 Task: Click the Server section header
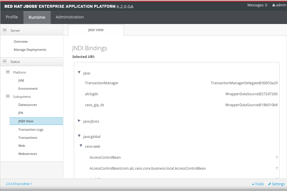pos(32,30)
